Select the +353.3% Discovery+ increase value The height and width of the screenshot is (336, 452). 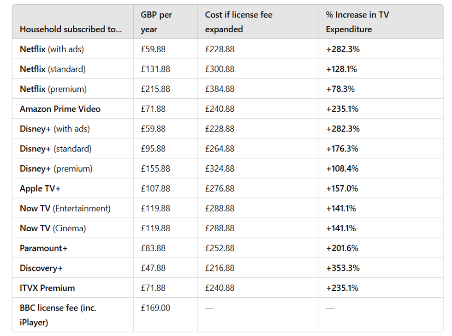click(x=343, y=268)
